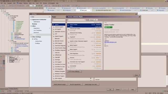The image size is (168, 94).
Task: Click the reload plugins icon beside Category dropdown
Action: point(87,20)
